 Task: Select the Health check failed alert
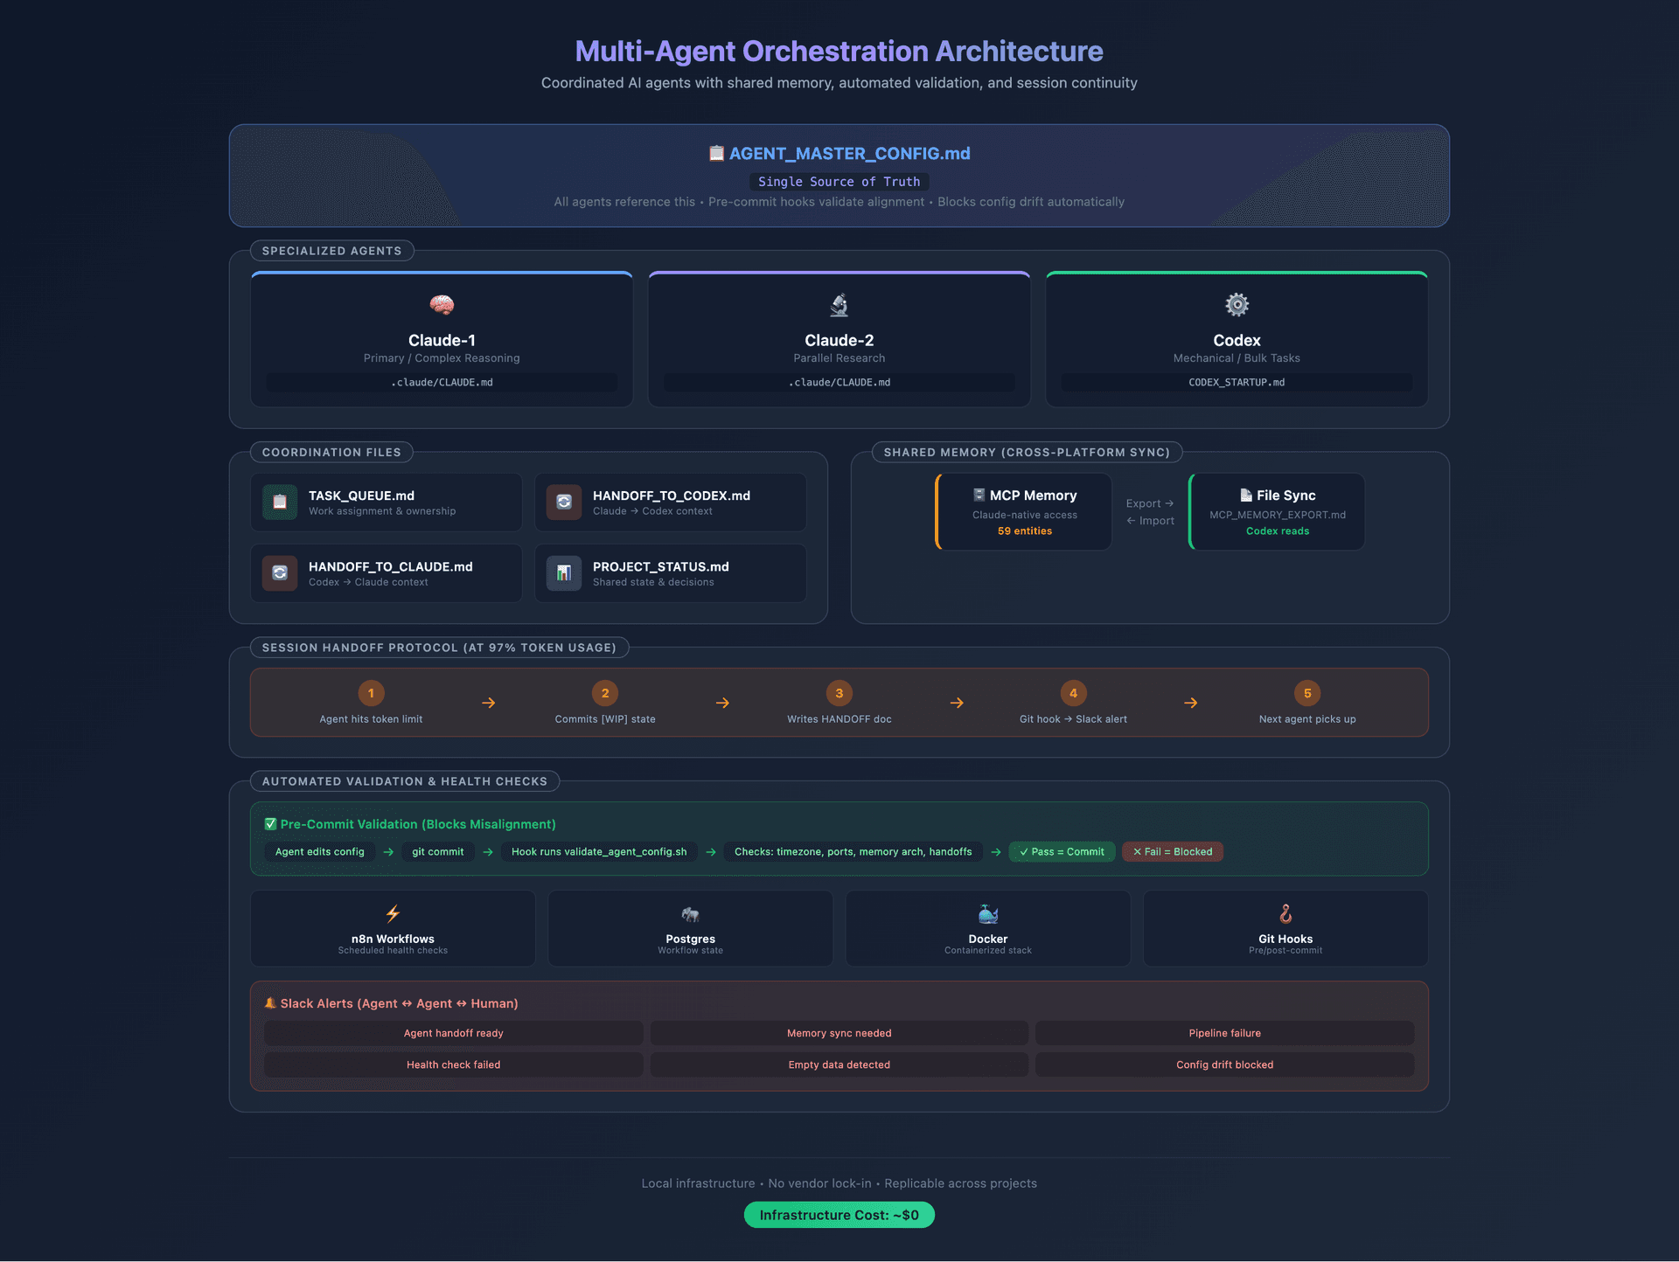[x=454, y=1064]
